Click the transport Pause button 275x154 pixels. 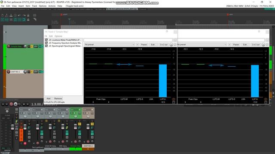click(27, 104)
